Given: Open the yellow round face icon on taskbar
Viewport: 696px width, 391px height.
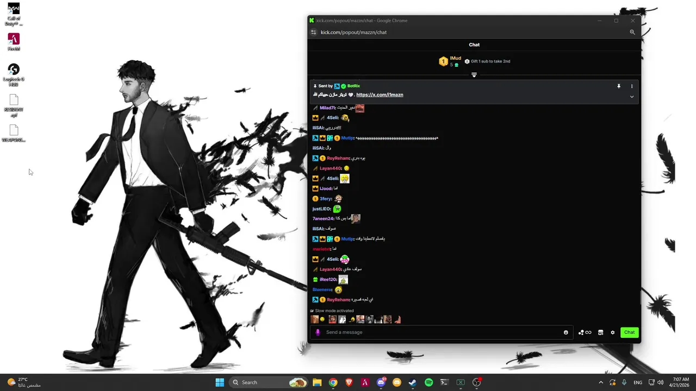Looking at the screenshot, I should pos(397,382).
